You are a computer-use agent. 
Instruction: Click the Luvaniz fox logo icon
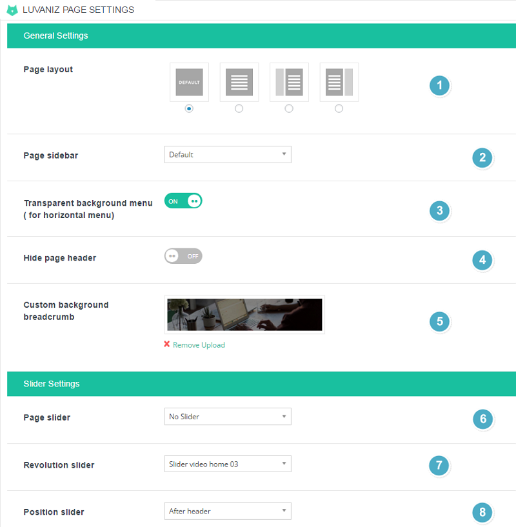12,10
